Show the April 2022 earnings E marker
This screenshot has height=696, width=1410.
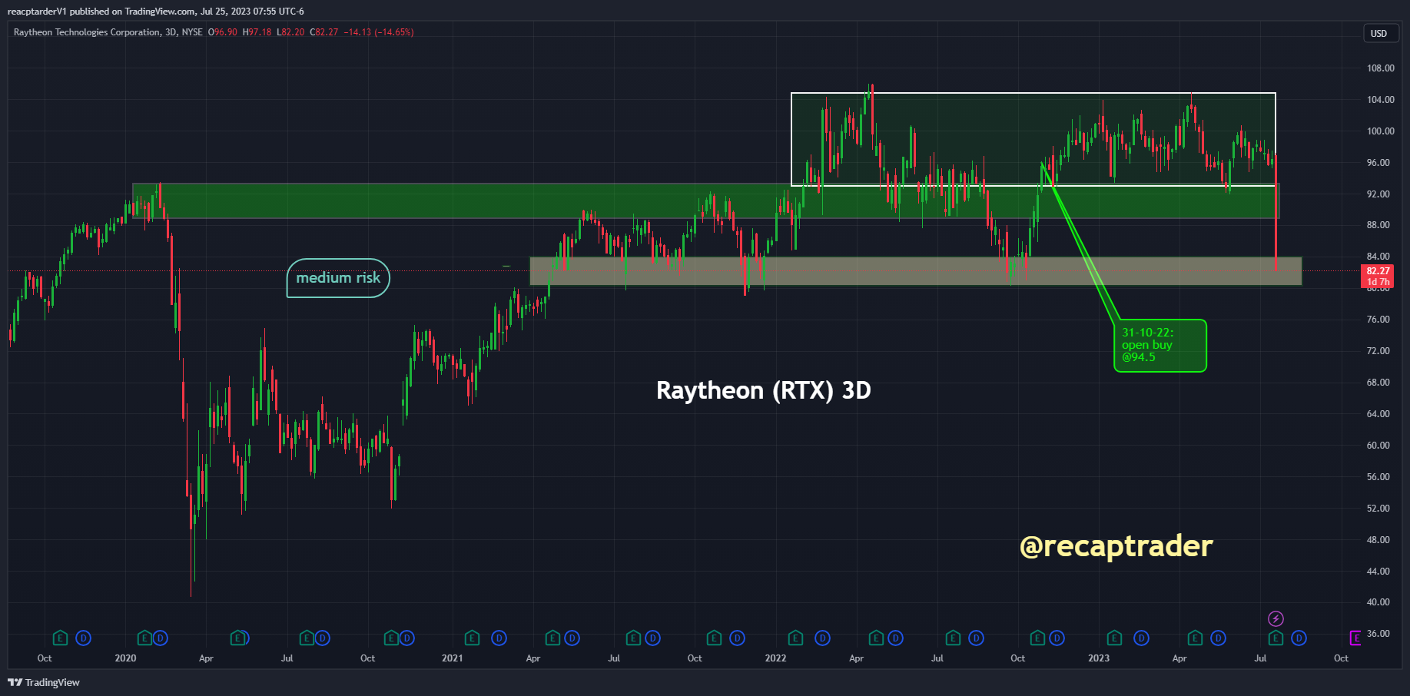876,638
